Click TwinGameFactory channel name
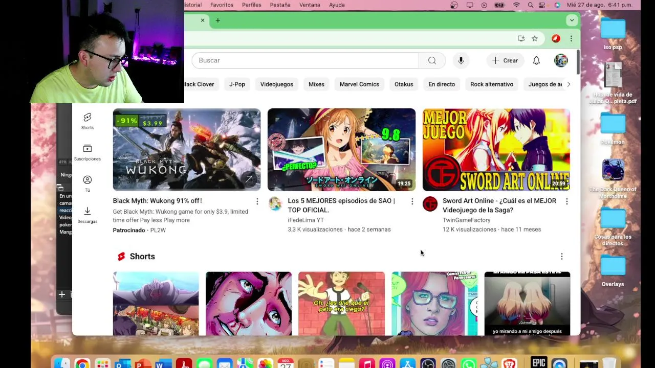The width and height of the screenshot is (655, 368). point(466,220)
